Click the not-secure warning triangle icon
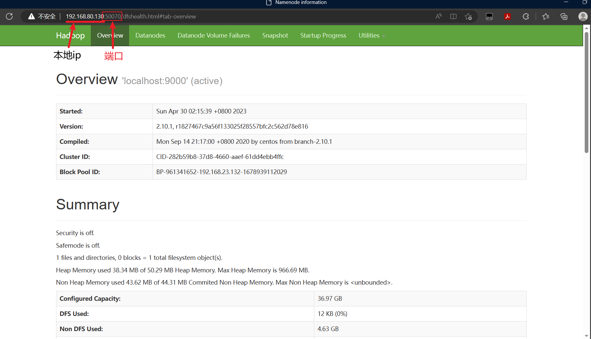 pos(31,16)
